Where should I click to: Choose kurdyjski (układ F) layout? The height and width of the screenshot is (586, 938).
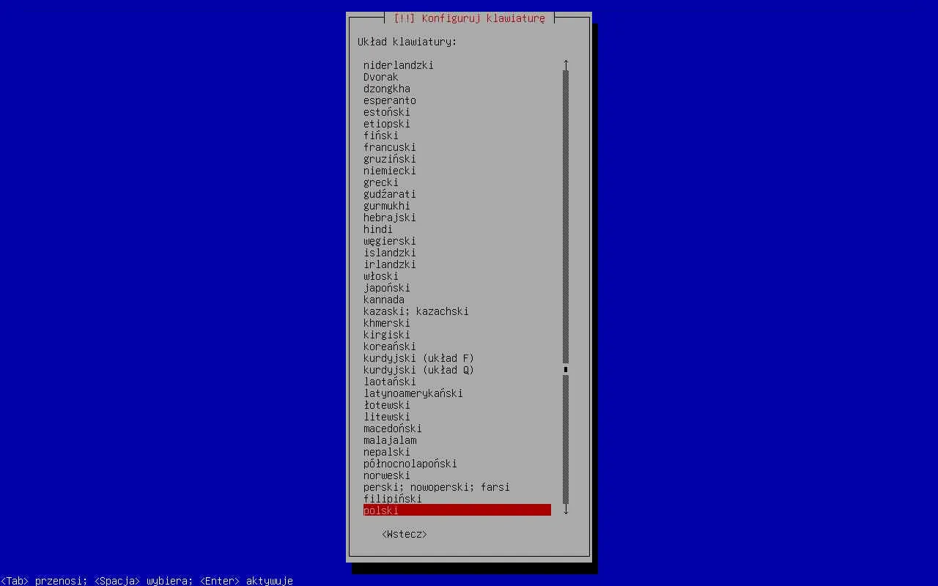(457, 358)
